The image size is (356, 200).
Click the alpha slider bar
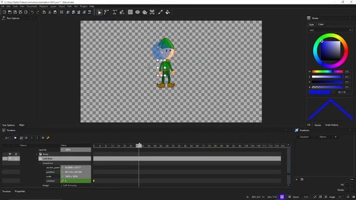pos(328,87)
